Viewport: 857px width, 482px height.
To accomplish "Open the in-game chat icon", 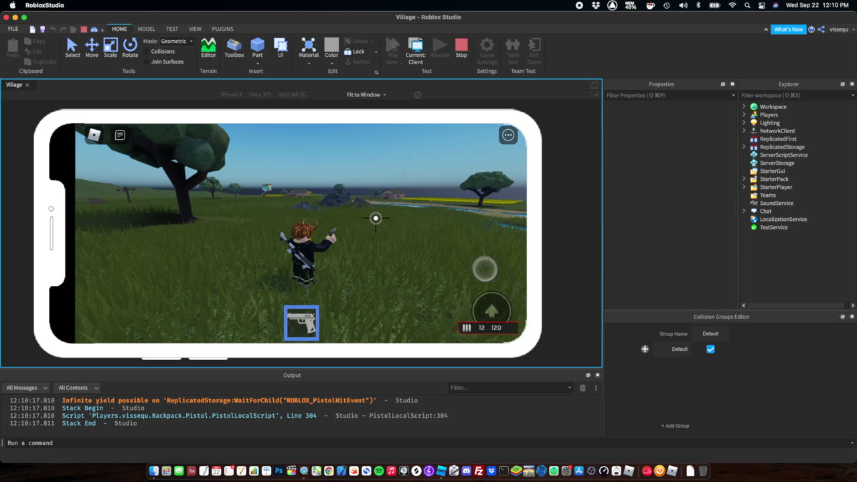I will click(120, 135).
